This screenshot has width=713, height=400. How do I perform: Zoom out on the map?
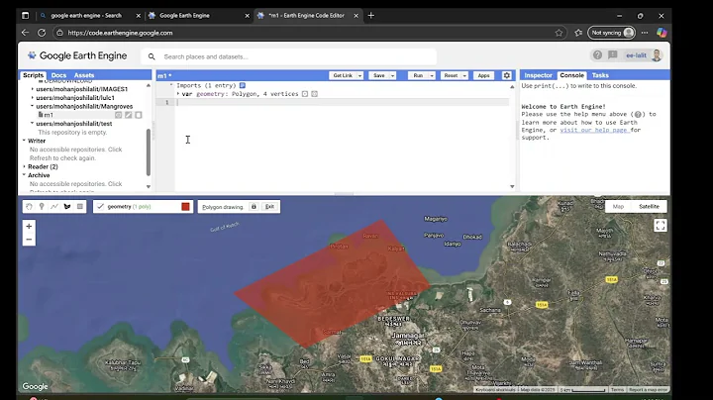[29, 239]
